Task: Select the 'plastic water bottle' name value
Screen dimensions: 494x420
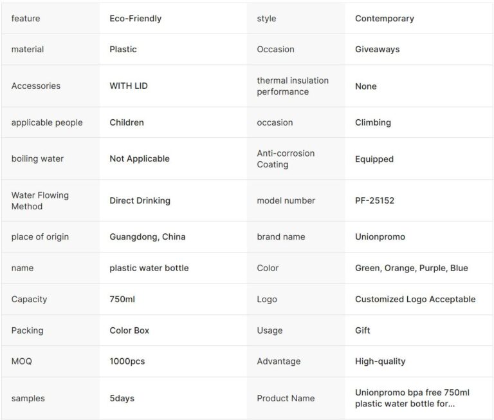Action: pyautogui.click(x=149, y=268)
